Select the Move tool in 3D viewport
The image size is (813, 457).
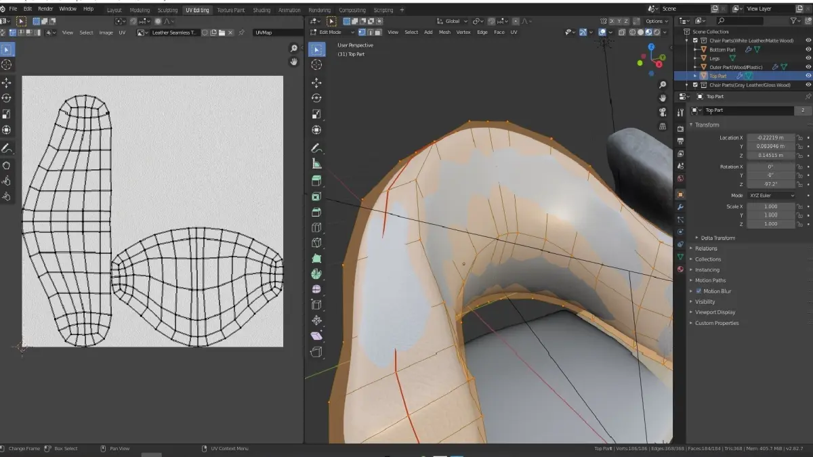[316, 82]
